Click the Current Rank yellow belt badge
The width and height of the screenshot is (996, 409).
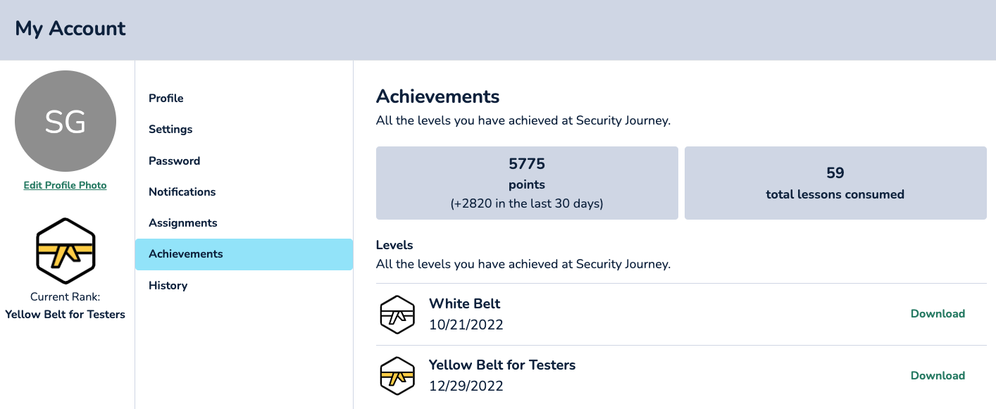[66, 251]
